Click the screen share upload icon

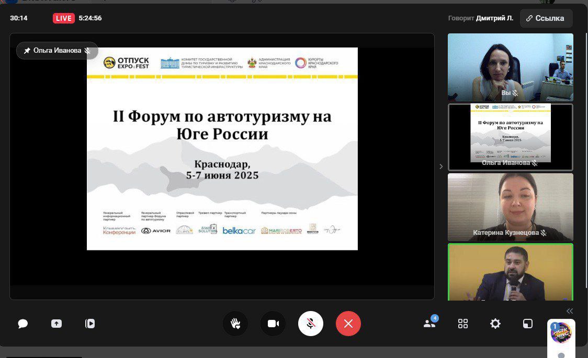click(56, 324)
